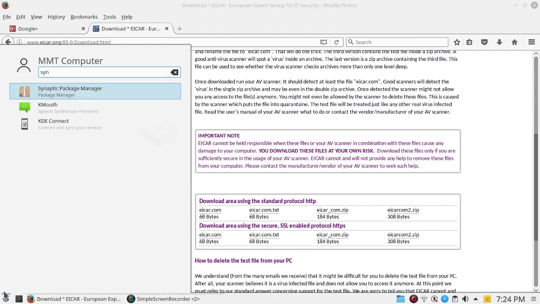Open the History menu

click(56, 17)
